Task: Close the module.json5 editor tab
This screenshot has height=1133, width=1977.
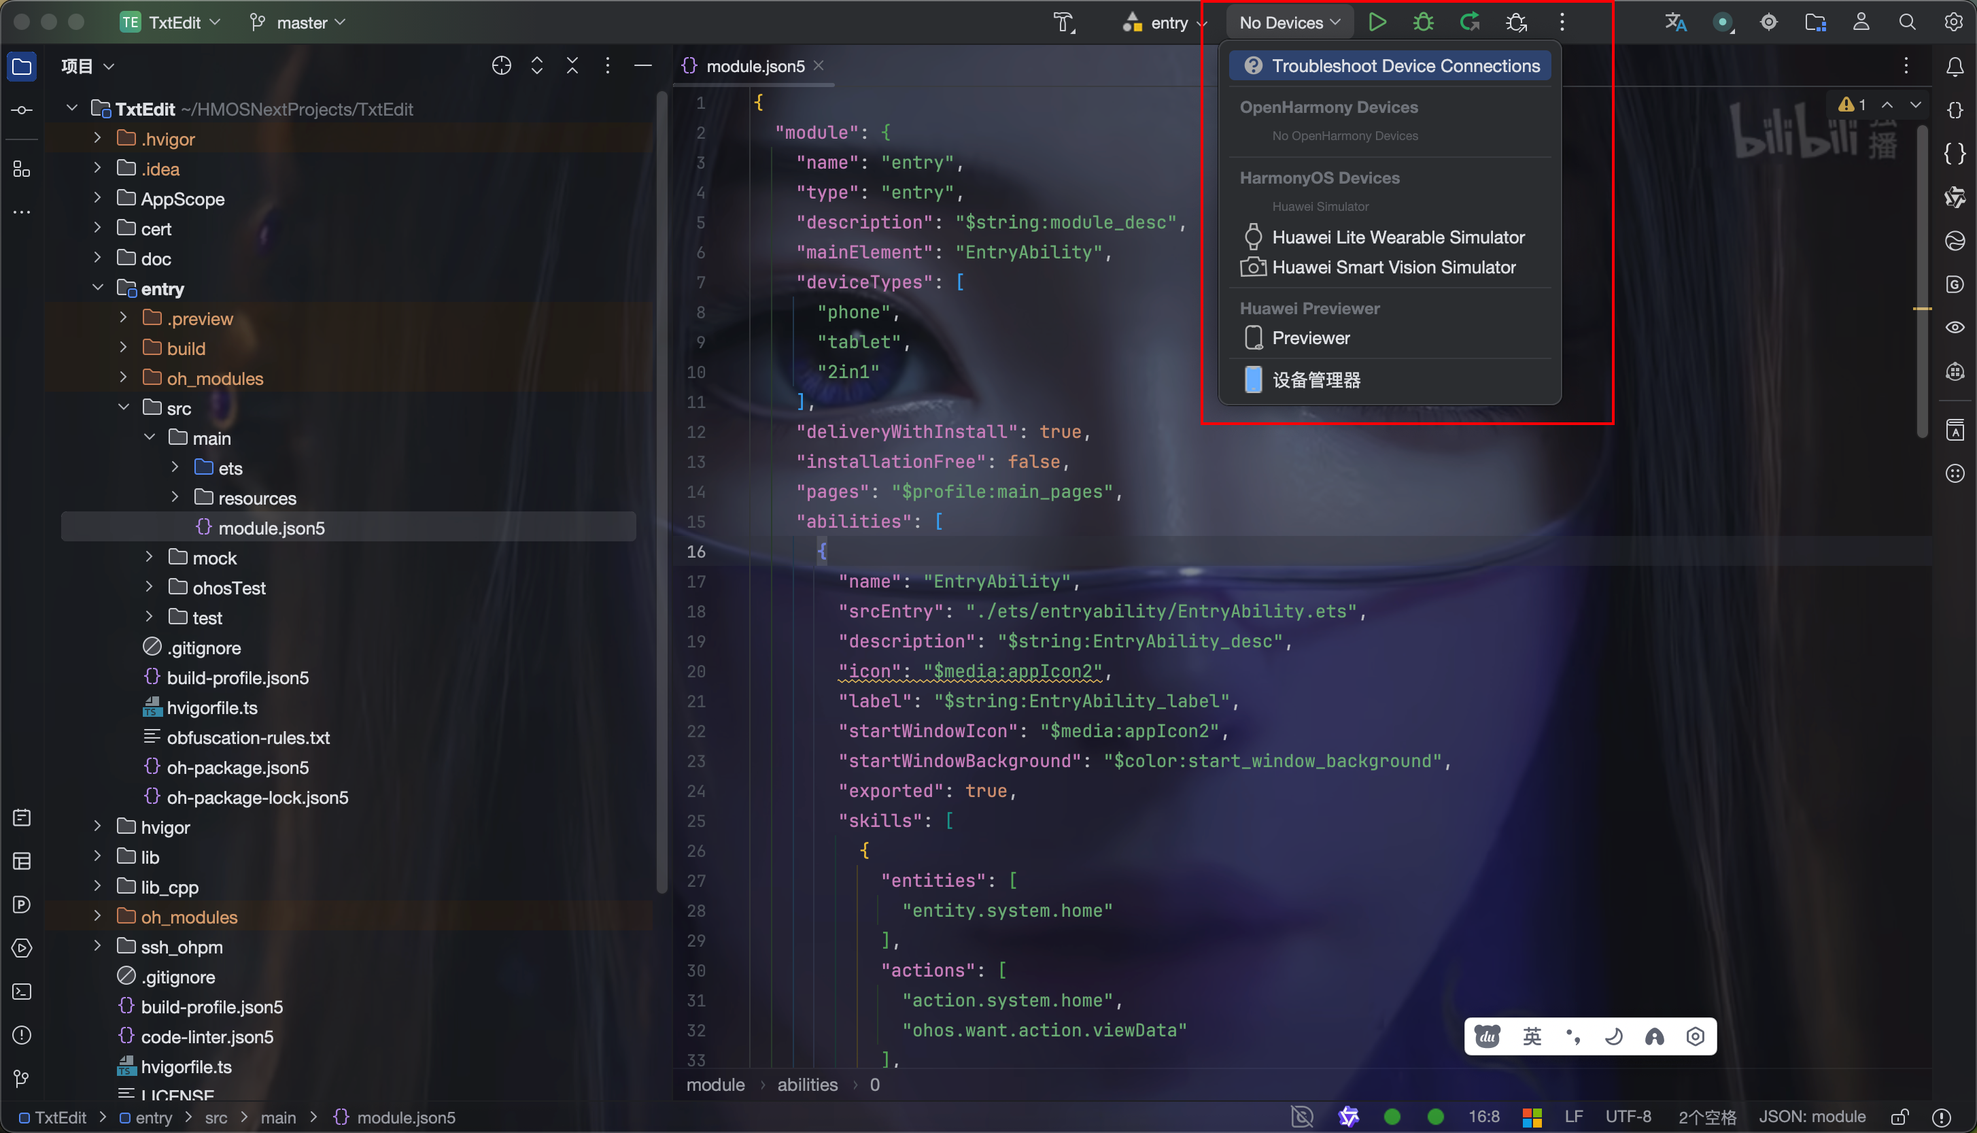Action: click(x=818, y=66)
